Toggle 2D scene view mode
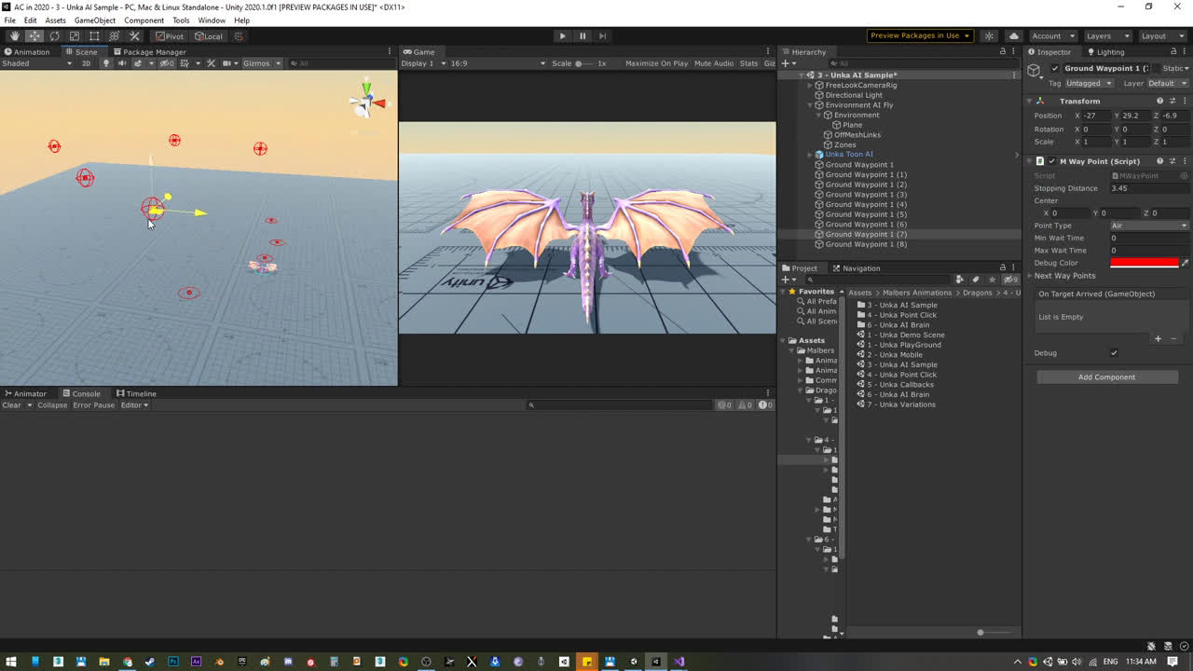1193x671 pixels. click(x=87, y=63)
